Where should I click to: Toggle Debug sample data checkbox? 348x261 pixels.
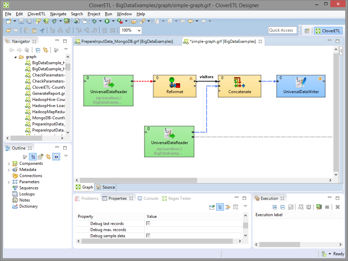pyautogui.click(x=148, y=236)
